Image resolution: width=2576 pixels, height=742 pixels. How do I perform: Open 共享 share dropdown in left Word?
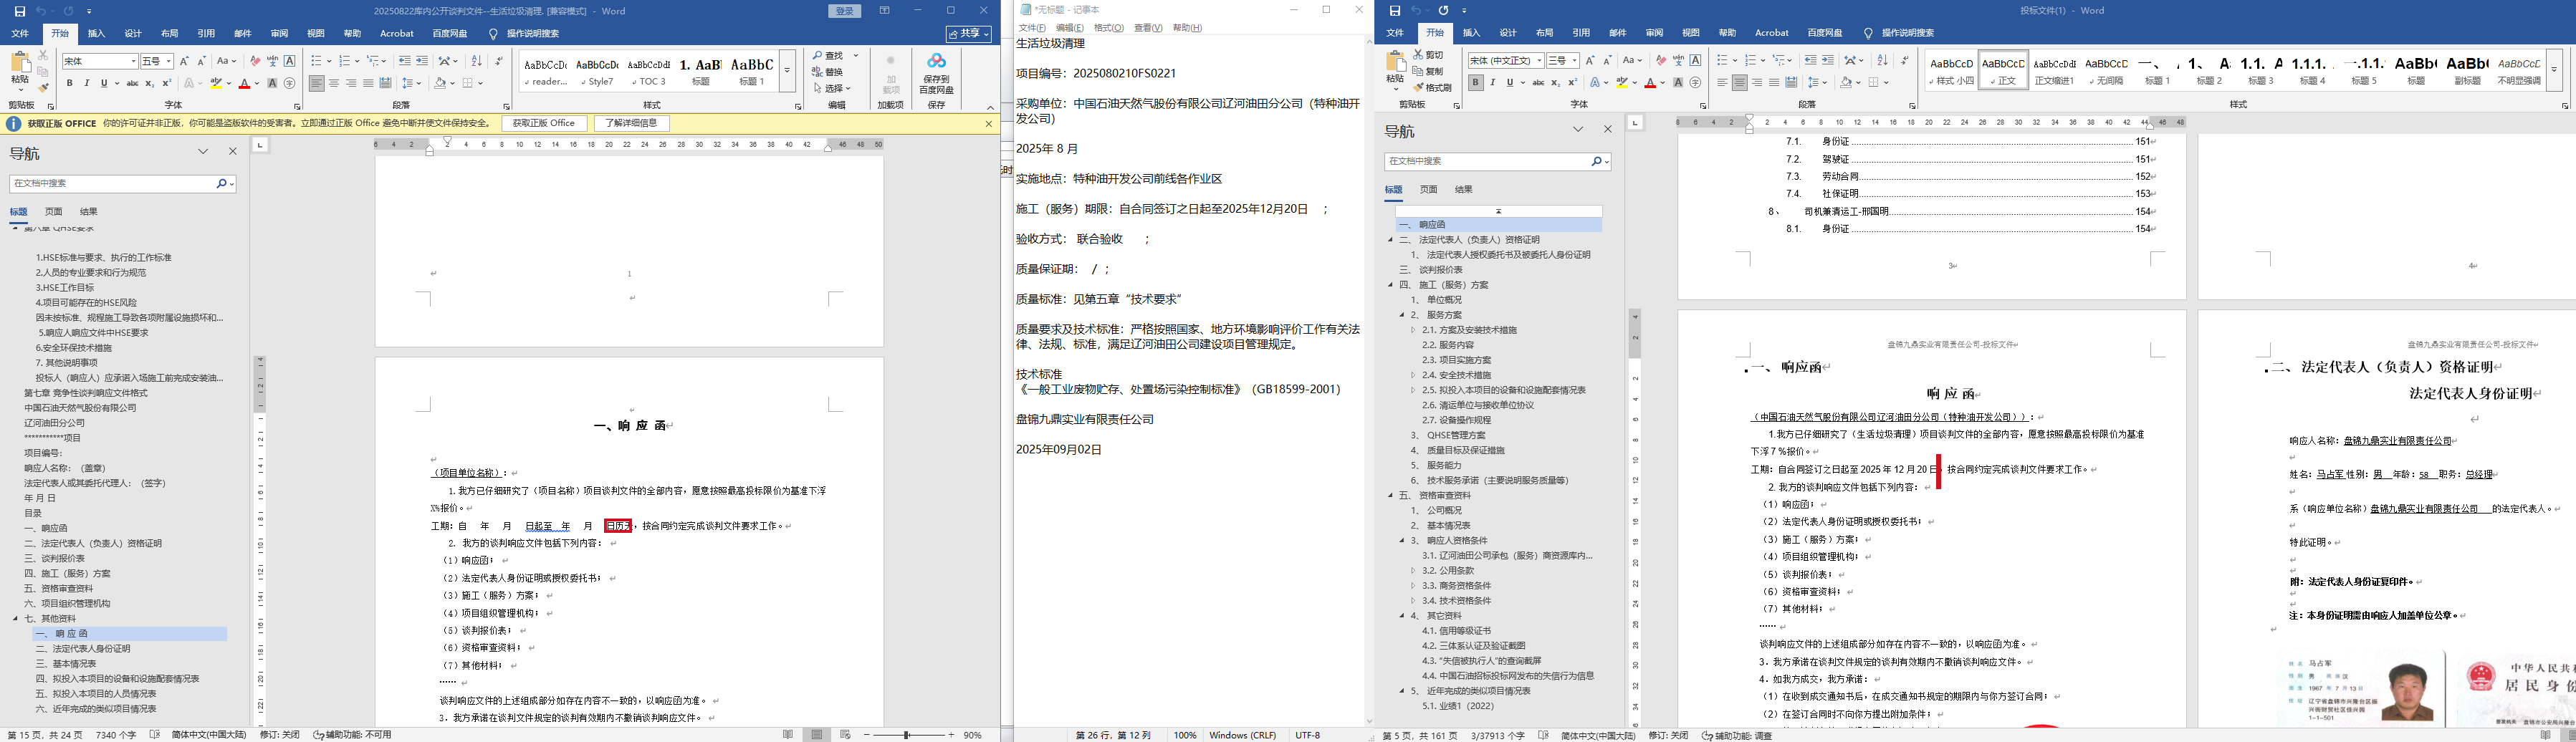(x=969, y=34)
